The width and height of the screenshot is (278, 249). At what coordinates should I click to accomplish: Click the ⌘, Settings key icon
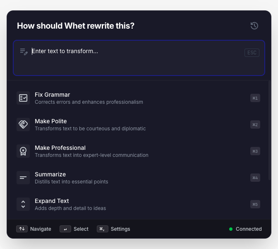tap(103, 229)
